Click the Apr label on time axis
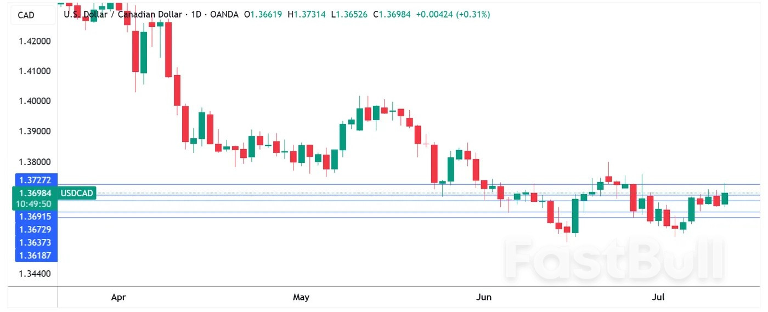Screen dimensions: 768x312 click(118, 297)
